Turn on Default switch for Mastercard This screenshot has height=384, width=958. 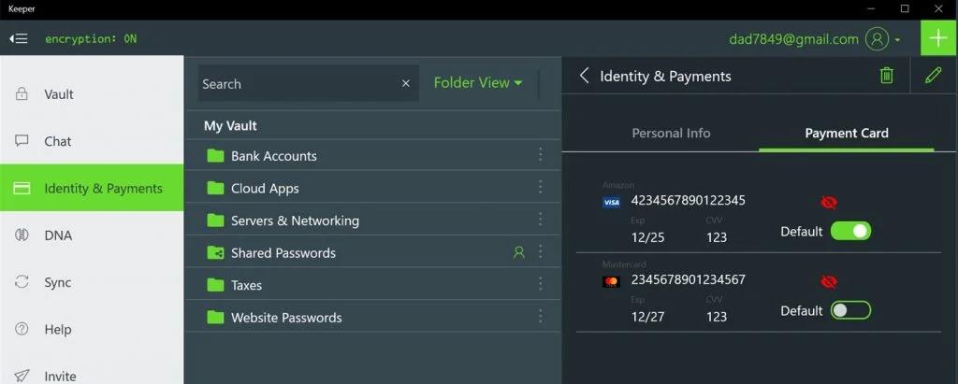click(x=850, y=310)
